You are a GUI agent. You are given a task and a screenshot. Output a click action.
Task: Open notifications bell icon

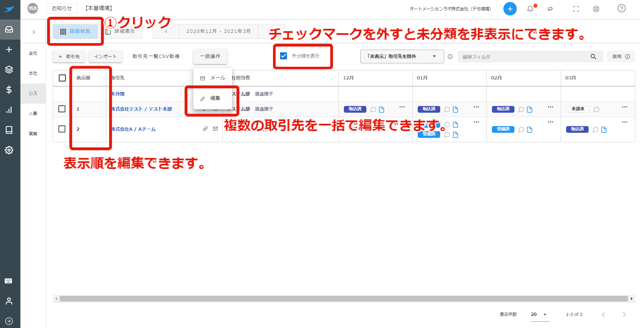point(530,9)
